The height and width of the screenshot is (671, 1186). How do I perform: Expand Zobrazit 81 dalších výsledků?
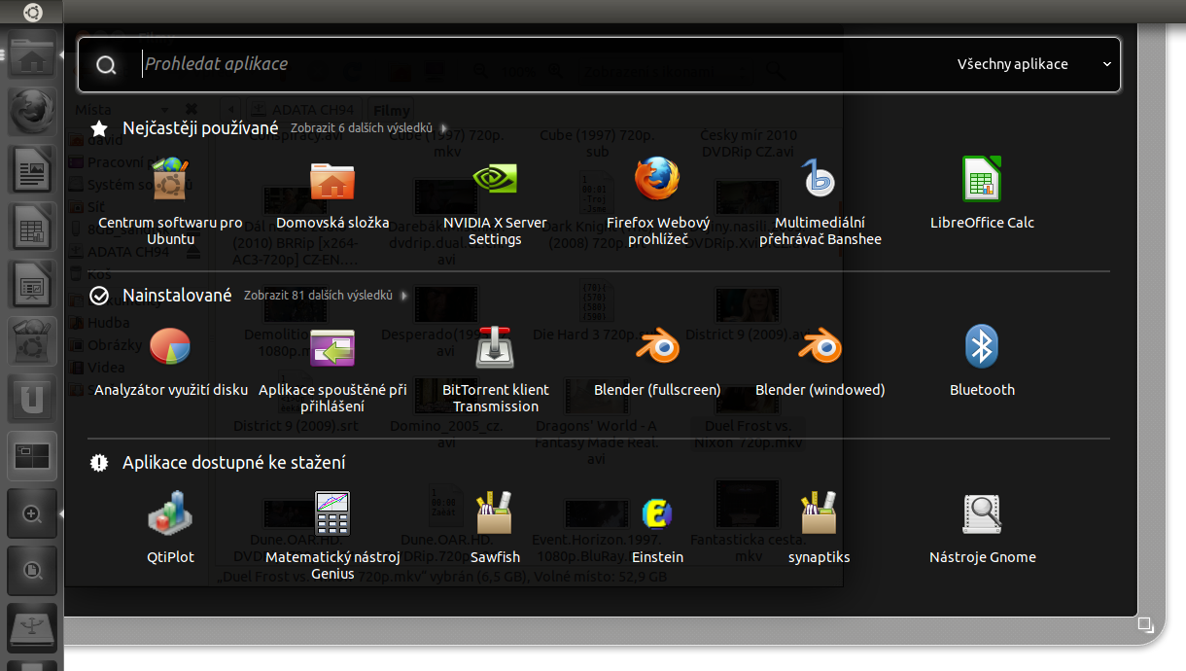(326, 296)
